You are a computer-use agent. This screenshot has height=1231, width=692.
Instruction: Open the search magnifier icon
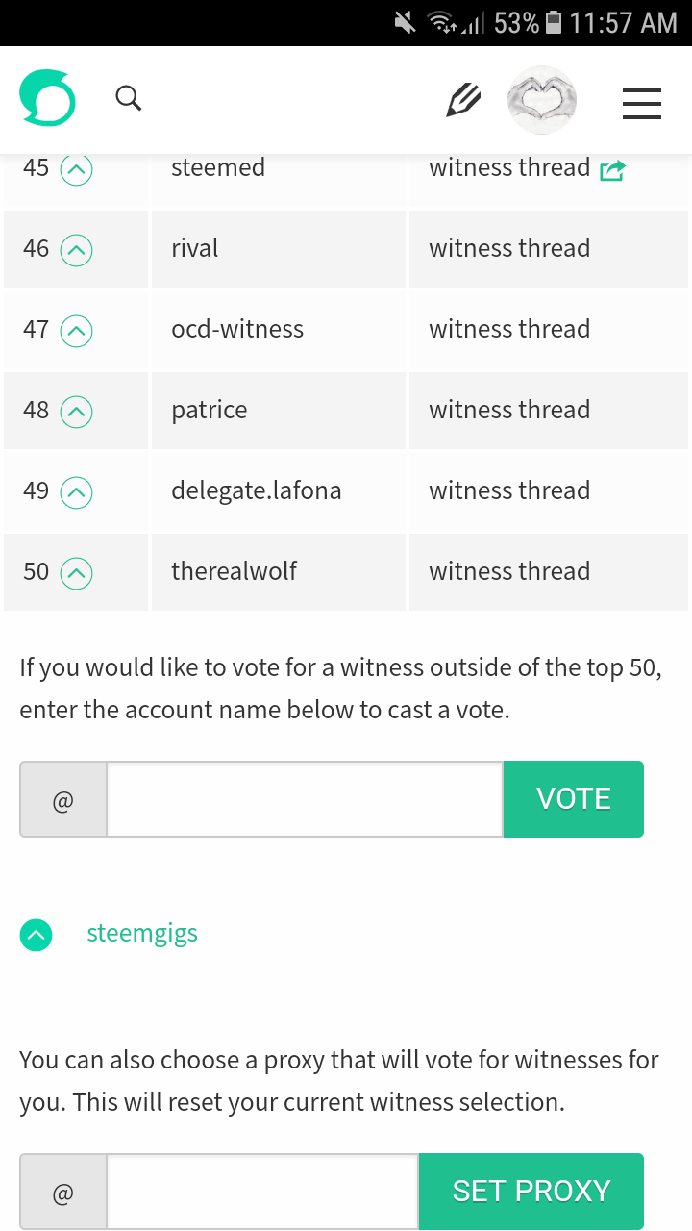coord(129,97)
